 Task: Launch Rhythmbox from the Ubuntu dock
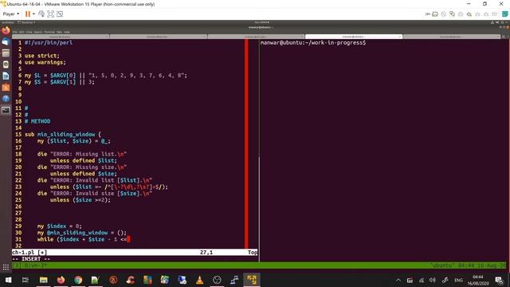tap(6, 65)
